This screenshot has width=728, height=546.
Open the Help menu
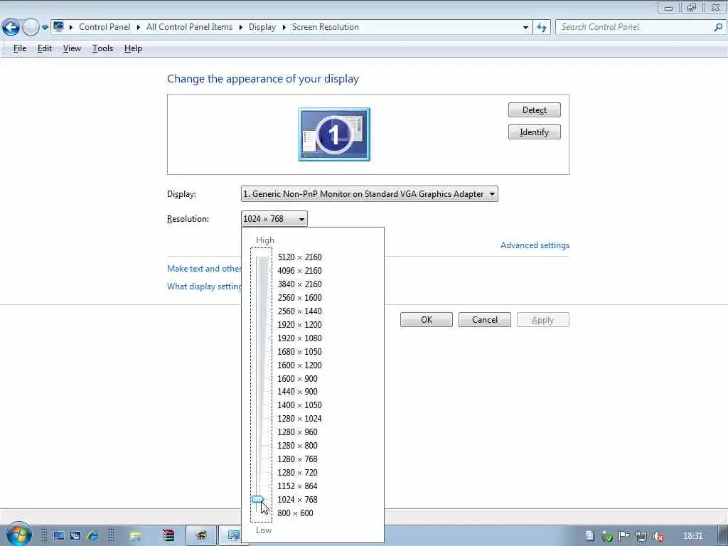[x=133, y=48]
